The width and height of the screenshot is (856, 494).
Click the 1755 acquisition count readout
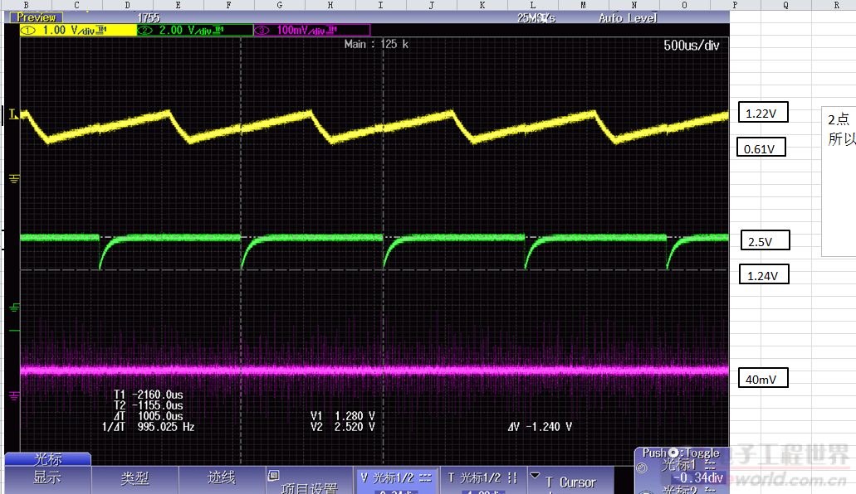tap(149, 18)
